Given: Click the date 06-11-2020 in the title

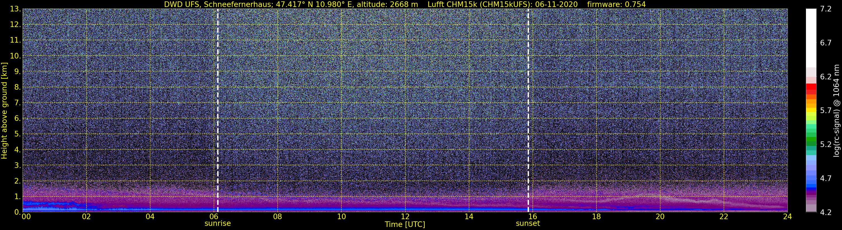Looking at the screenshot, I should click(556, 4).
